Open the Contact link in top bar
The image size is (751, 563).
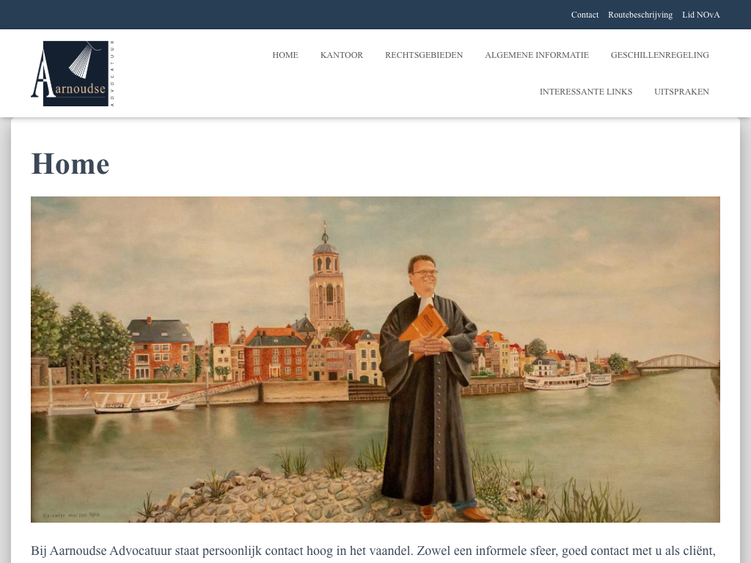585,15
